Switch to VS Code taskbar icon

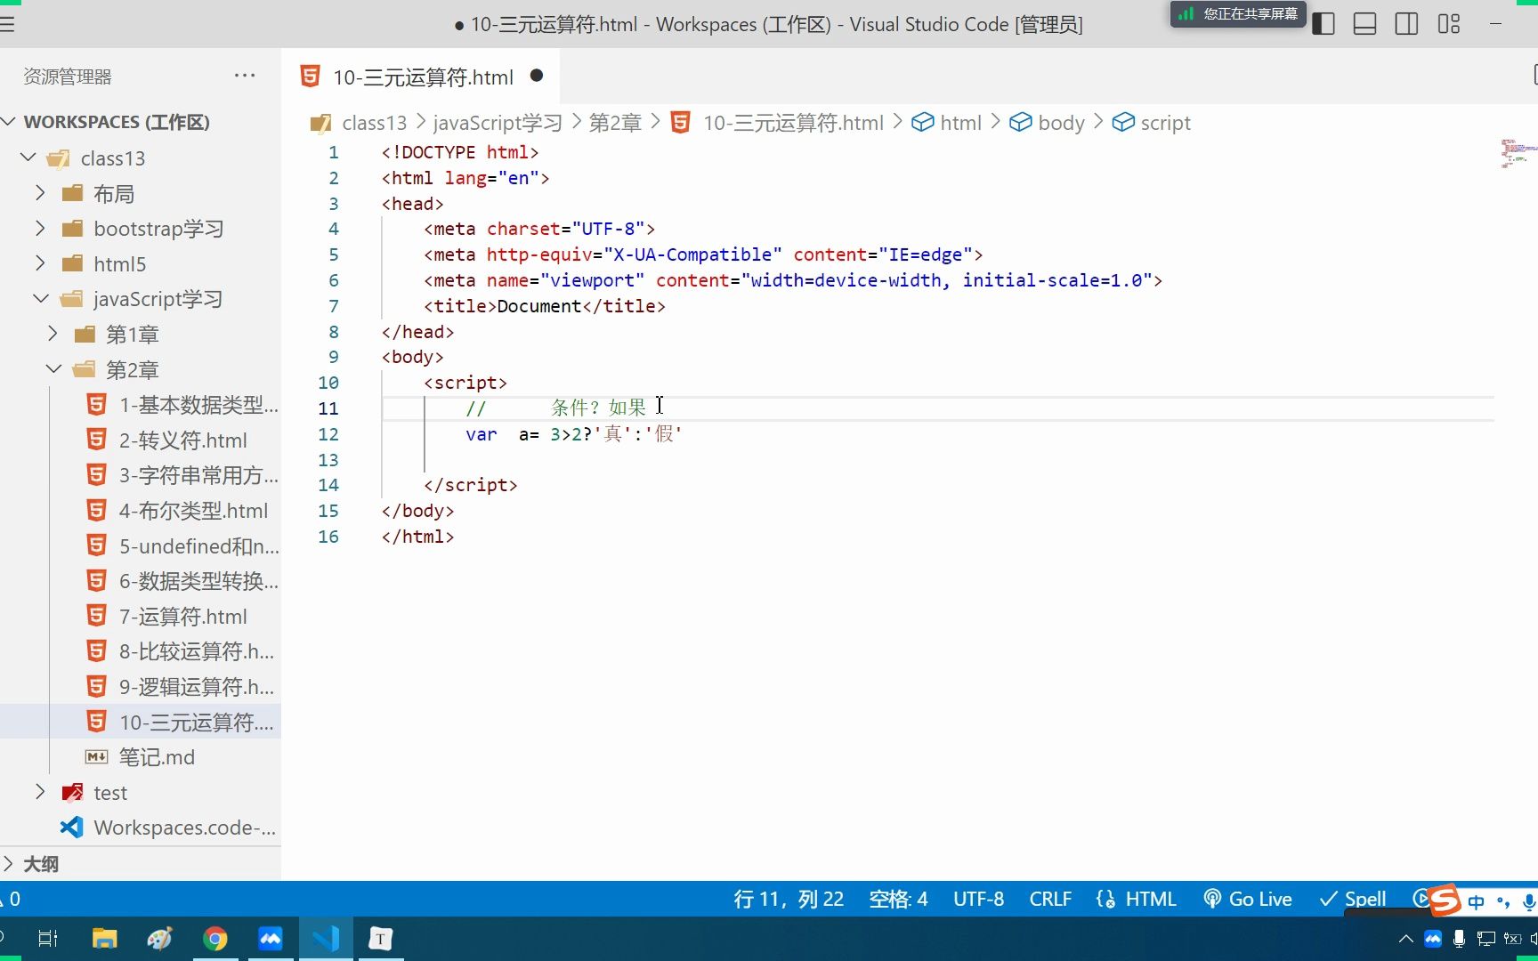(326, 938)
